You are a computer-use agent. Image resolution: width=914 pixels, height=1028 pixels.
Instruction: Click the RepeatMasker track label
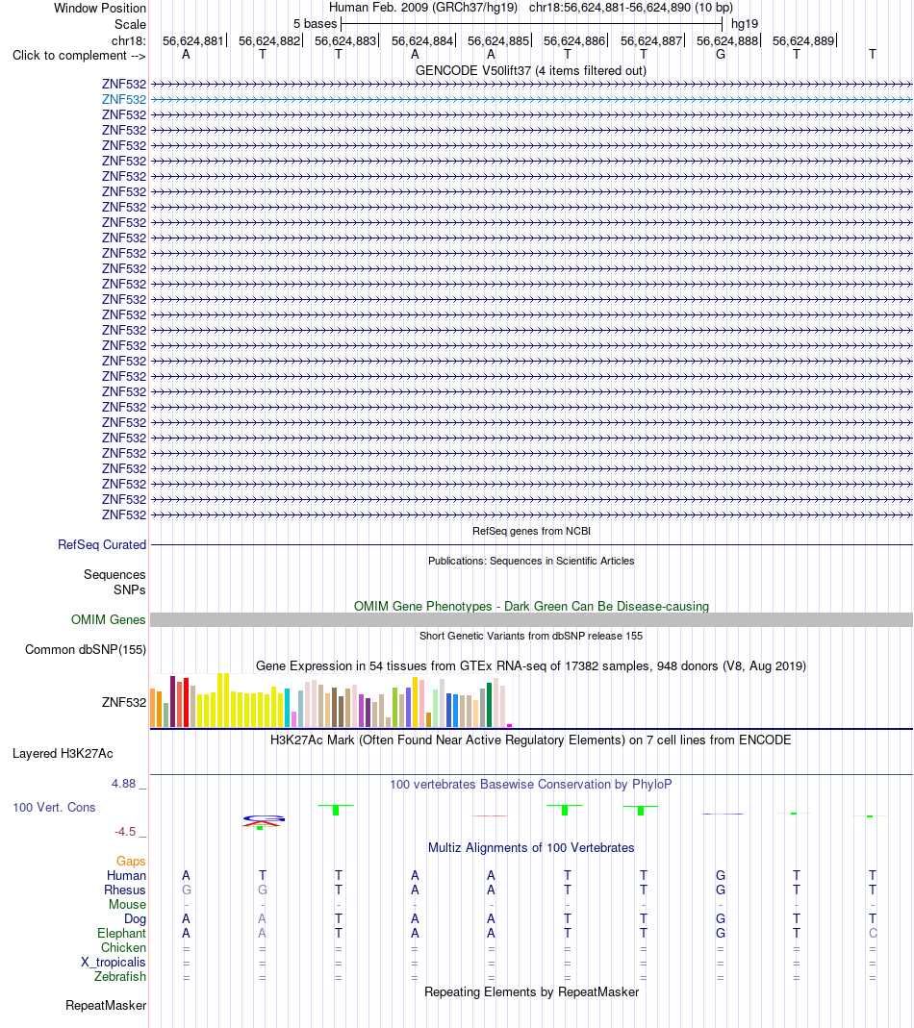coord(106,1006)
